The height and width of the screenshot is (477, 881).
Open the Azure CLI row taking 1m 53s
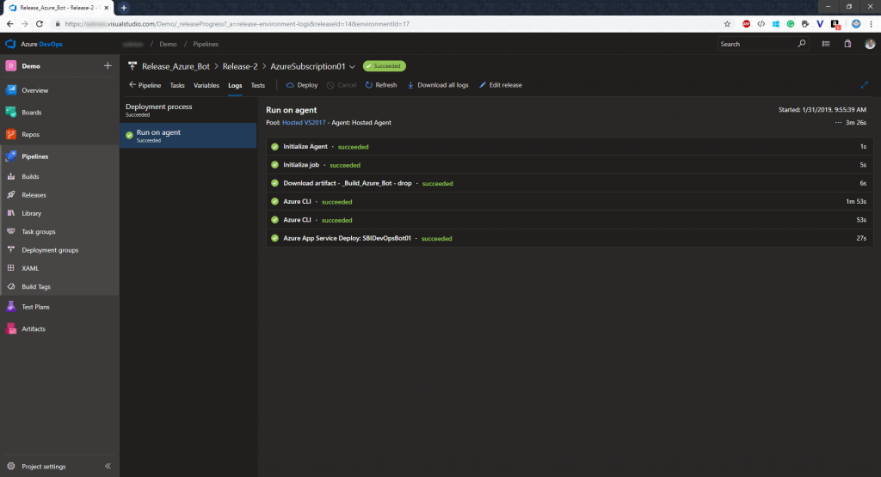[x=570, y=201]
